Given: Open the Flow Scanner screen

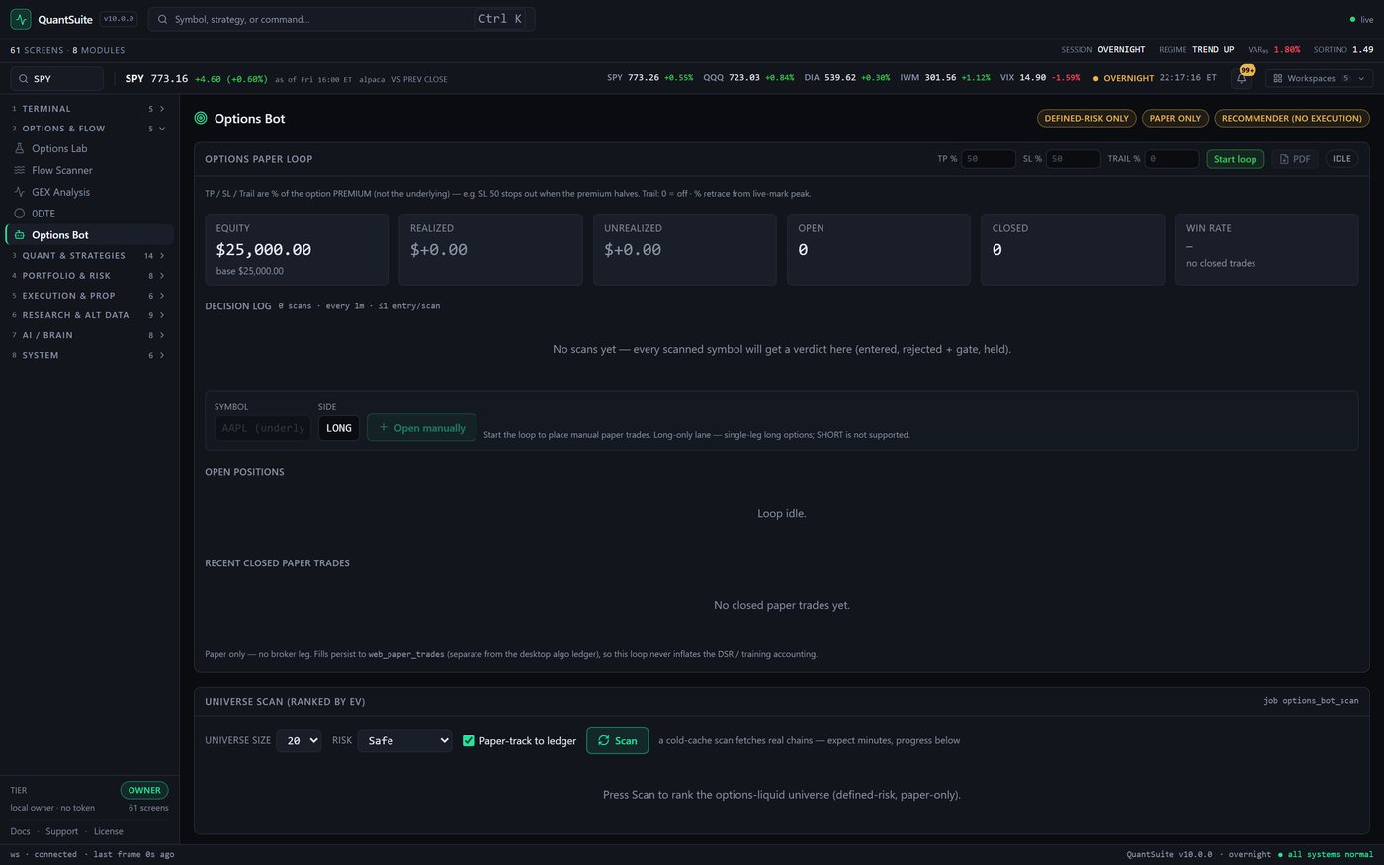Looking at the screenshot, I should click(89, 170).
